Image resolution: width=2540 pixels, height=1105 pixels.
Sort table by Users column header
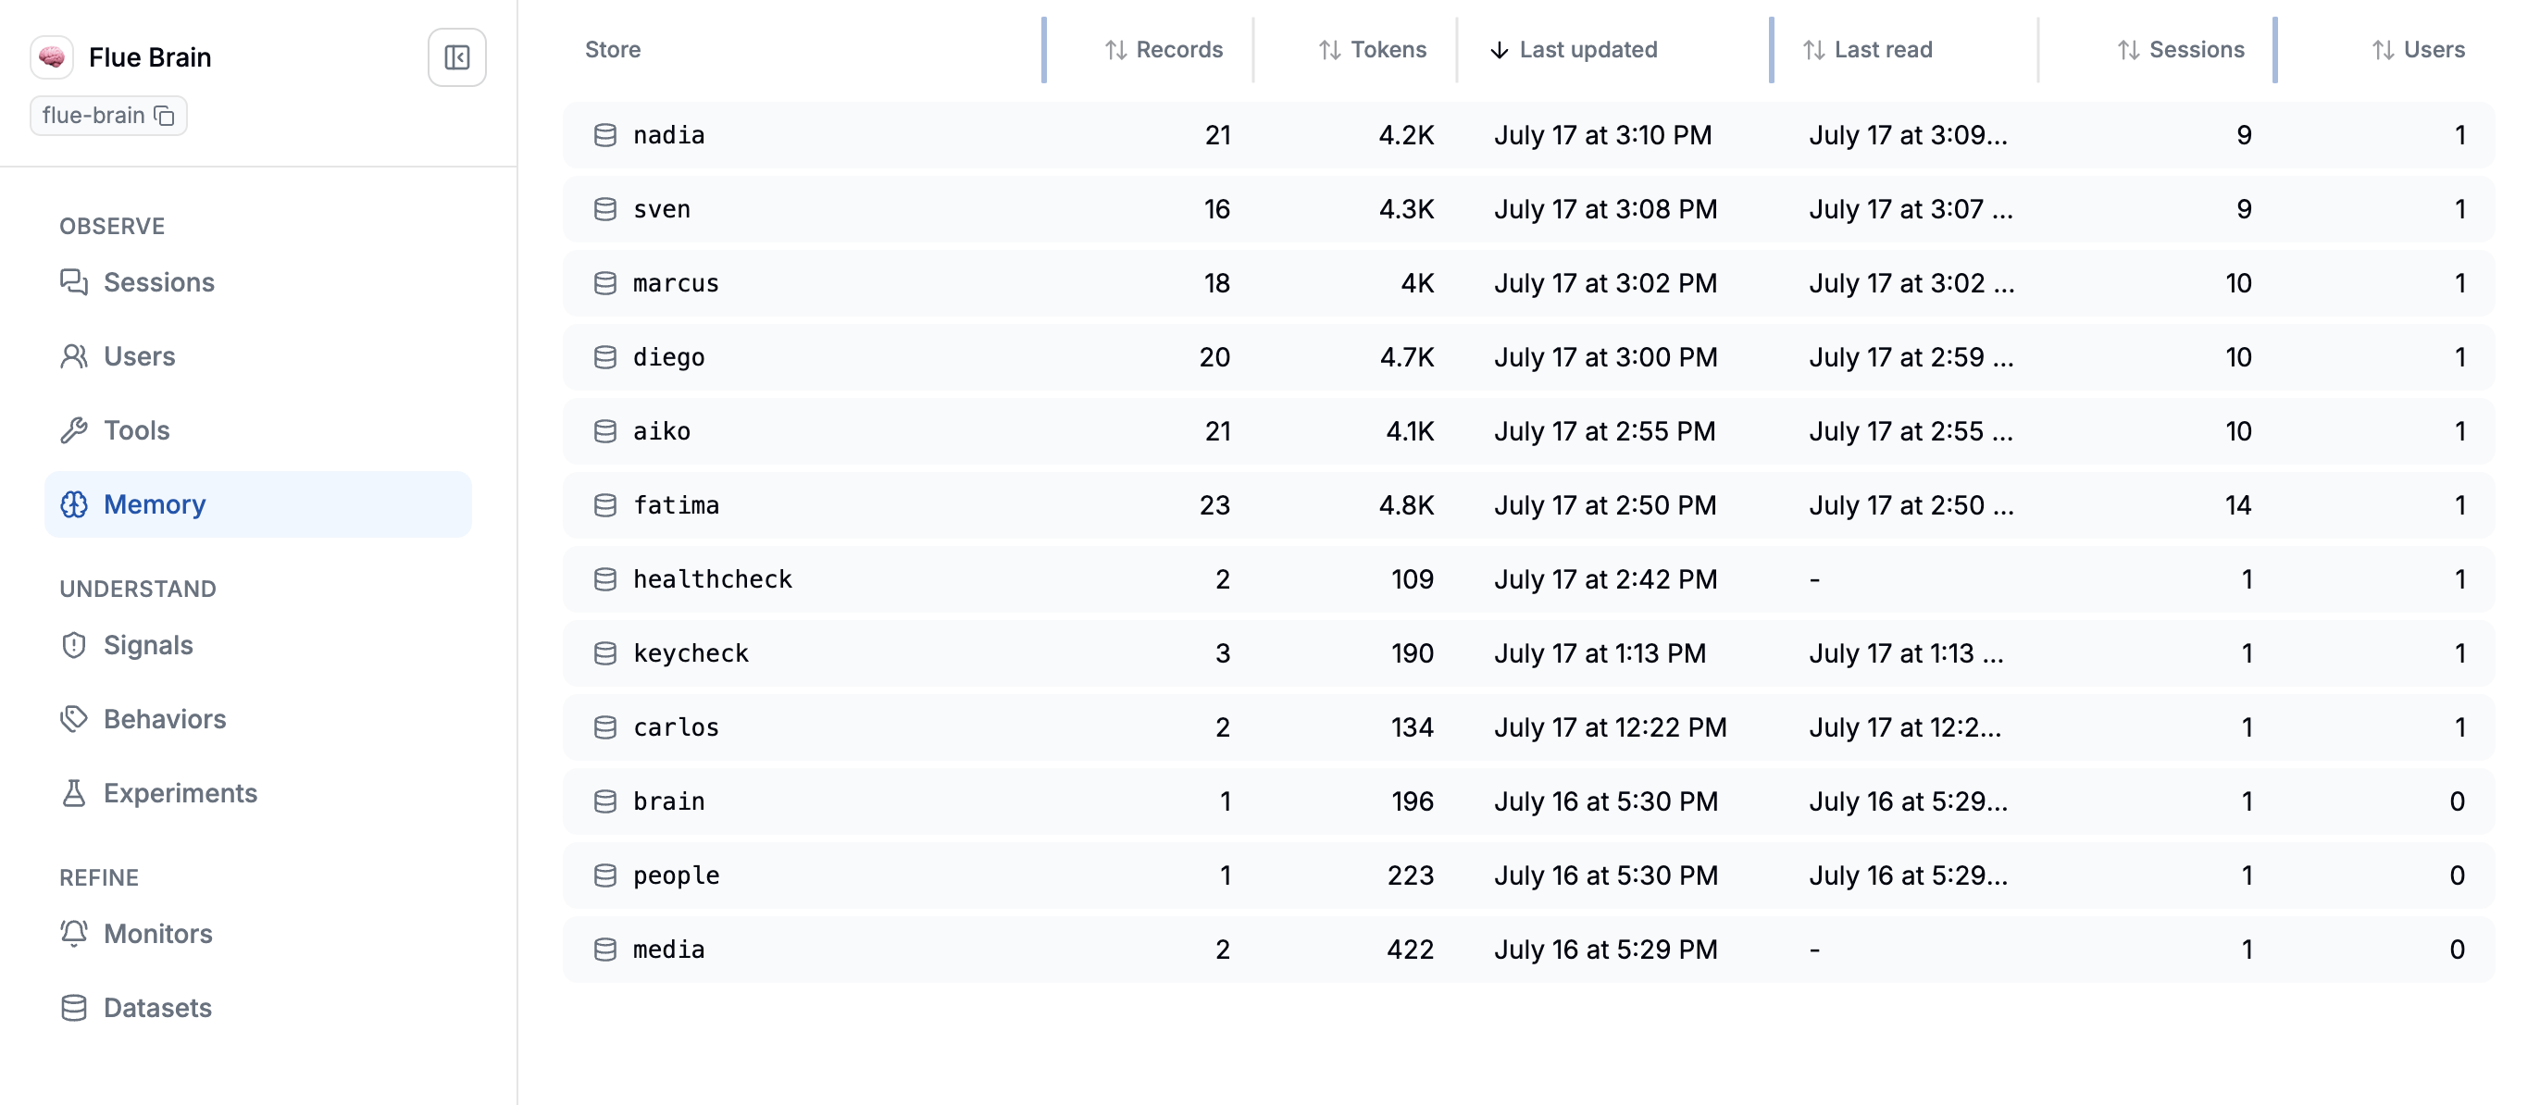click(2419, 49)
